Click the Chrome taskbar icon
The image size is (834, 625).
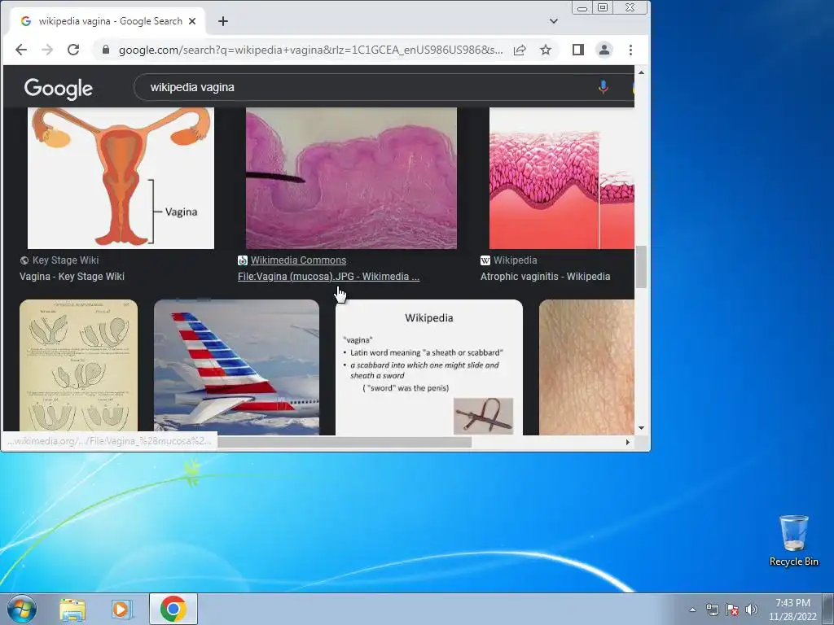173,609
